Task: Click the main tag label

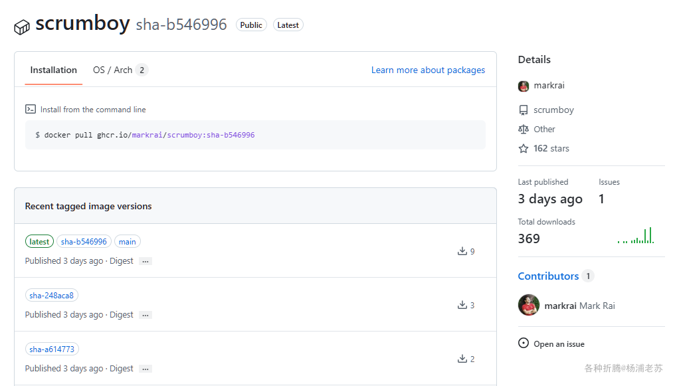Action: pos(128,242)
